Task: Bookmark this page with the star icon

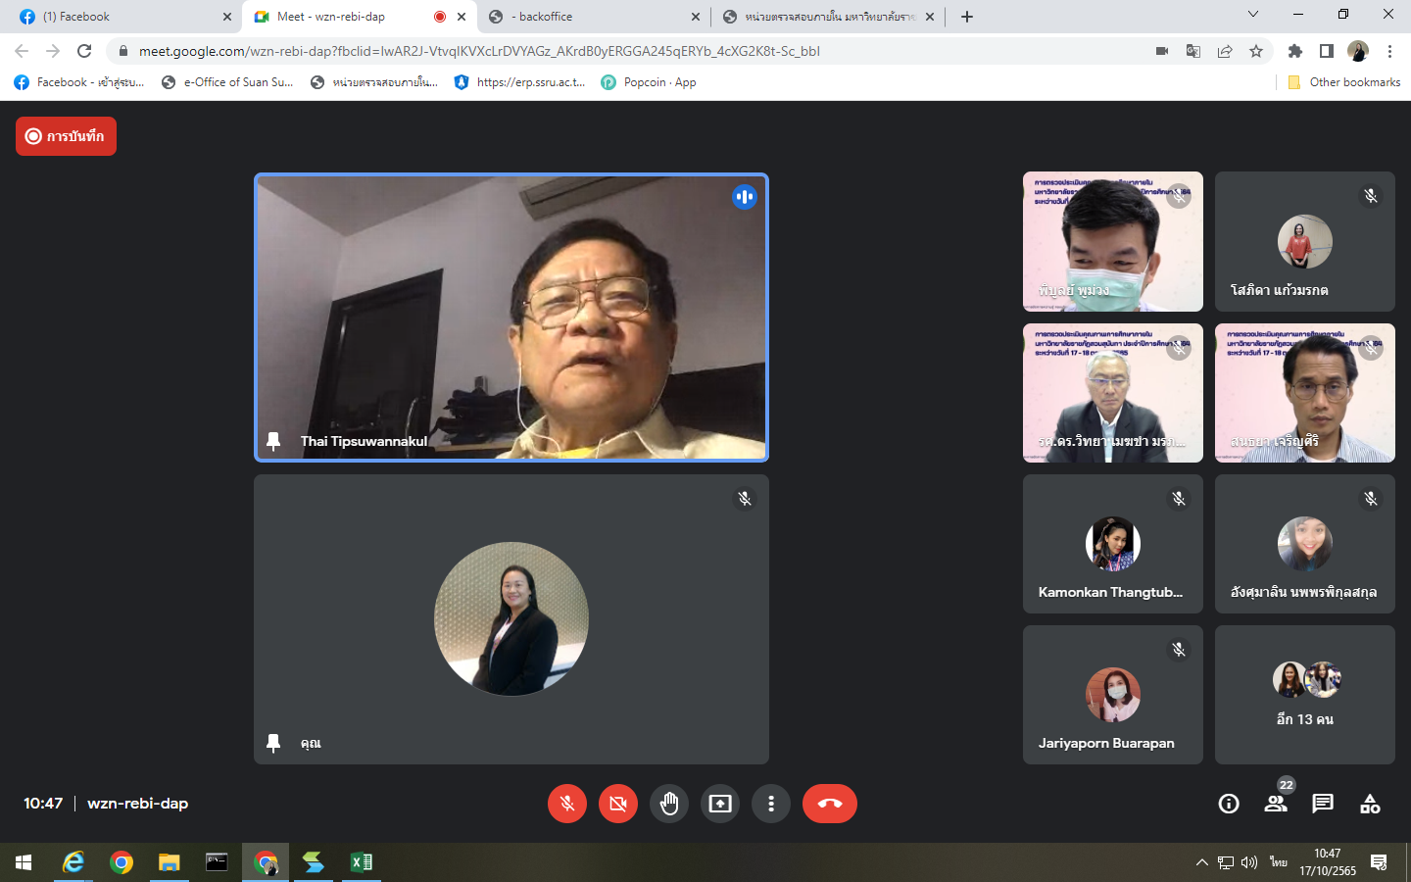Action: 1256,51
